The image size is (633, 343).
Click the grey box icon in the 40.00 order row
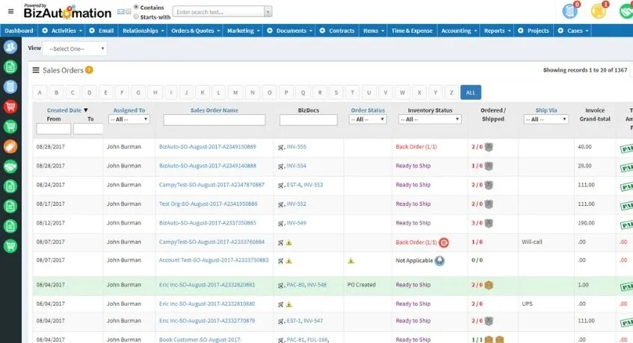pos(489,147)
